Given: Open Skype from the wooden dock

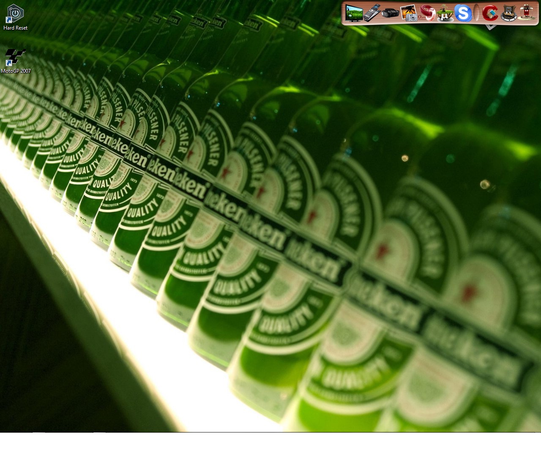Looking at the screenshot, I should pos(463,13).
